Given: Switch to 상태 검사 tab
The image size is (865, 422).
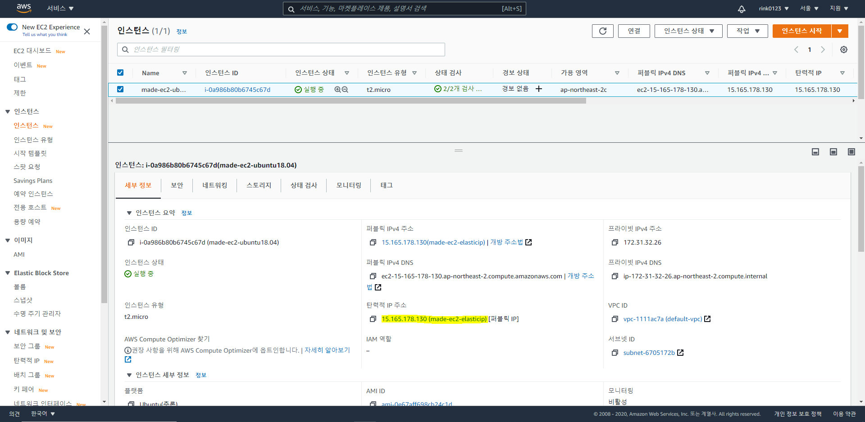Looking at the screenshot, I should (x=304, y=185).
